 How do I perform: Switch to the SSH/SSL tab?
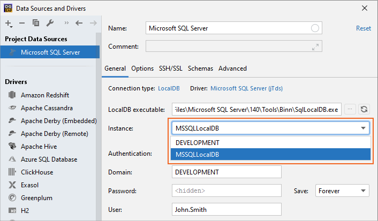[x=171, y=68]
